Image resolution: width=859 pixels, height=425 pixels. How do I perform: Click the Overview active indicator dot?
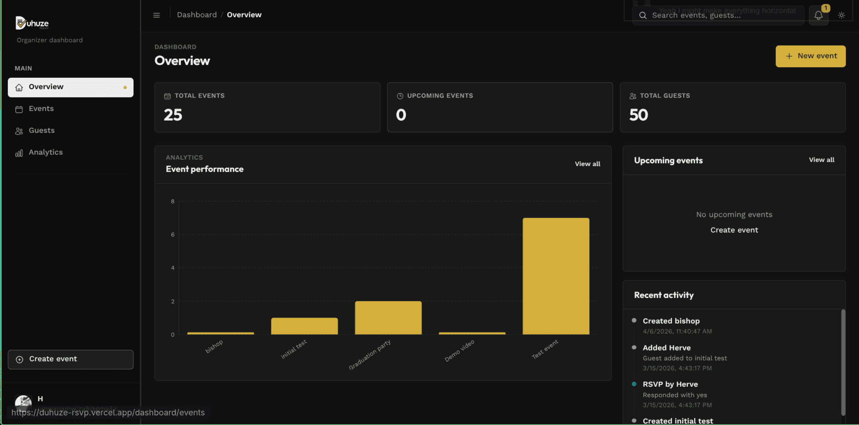tap(125, 86)
